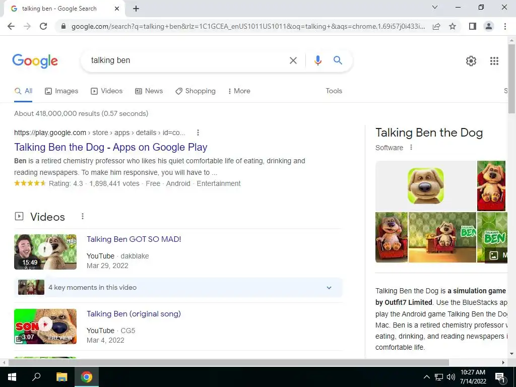The image size is (516, 387).
Task: Open the Google apps grid
Action: point(494,61)
